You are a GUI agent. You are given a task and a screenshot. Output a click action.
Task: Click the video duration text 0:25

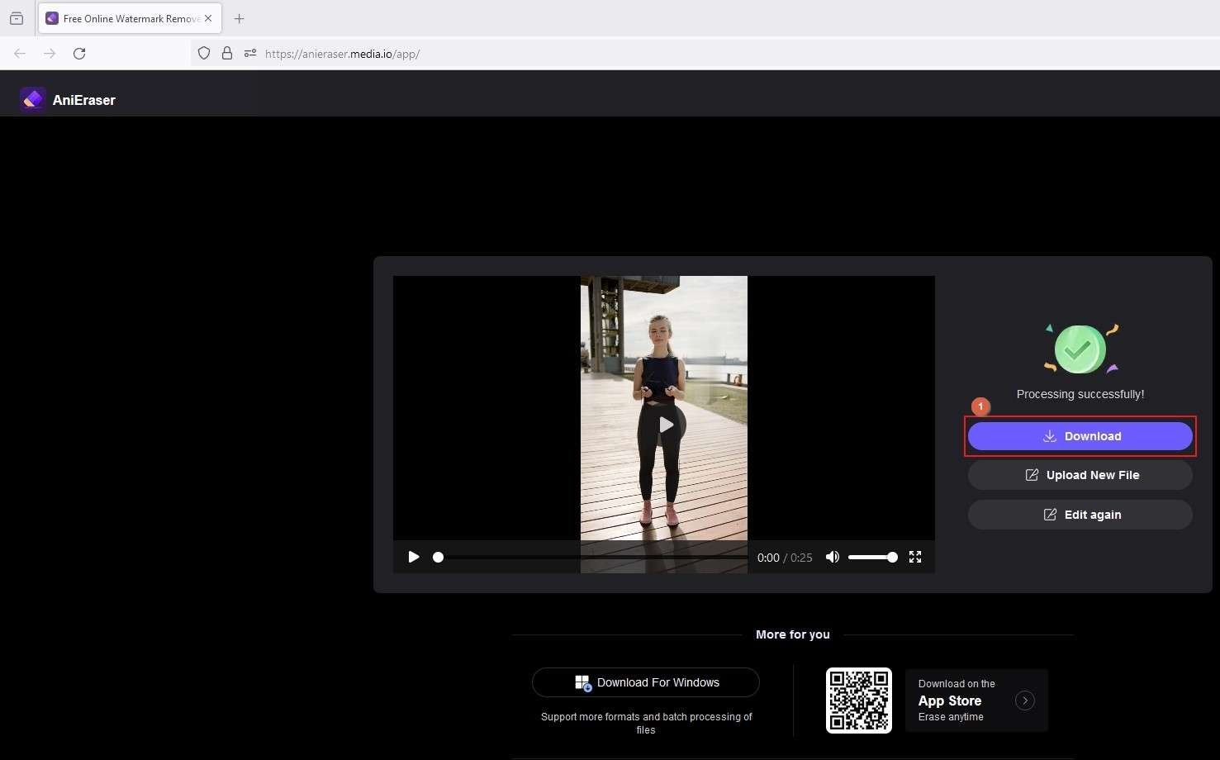801,558
